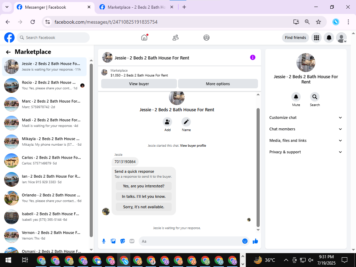
Task: Choose a GIF icon
Action: tap(132, 241)
